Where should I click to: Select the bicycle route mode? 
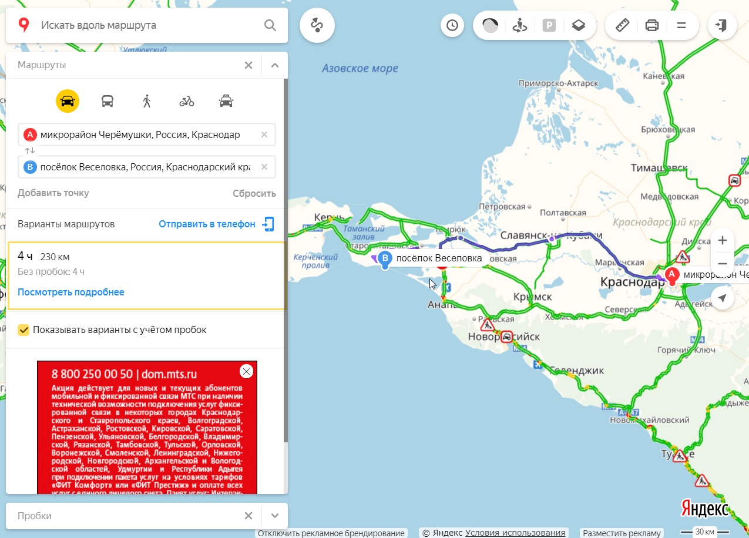click(187, 101)
